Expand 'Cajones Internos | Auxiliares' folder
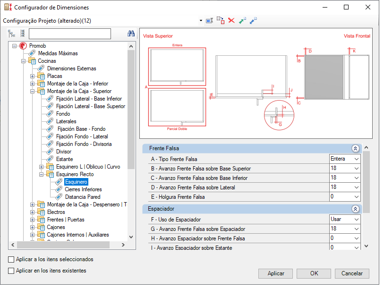The width and height of the screenshot is (384, 289). point(32,235)
